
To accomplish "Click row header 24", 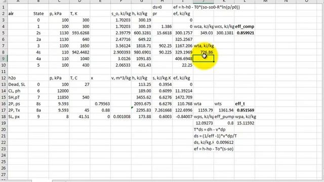I will coord(4,155).
